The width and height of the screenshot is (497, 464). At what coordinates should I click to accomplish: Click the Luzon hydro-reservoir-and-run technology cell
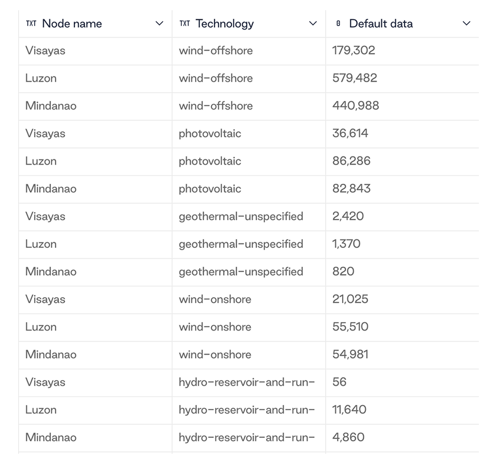pyautogui.click(x=249, y=410)
